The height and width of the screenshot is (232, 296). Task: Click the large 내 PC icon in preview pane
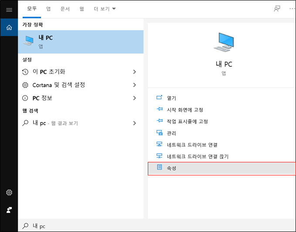pos(224,42)
